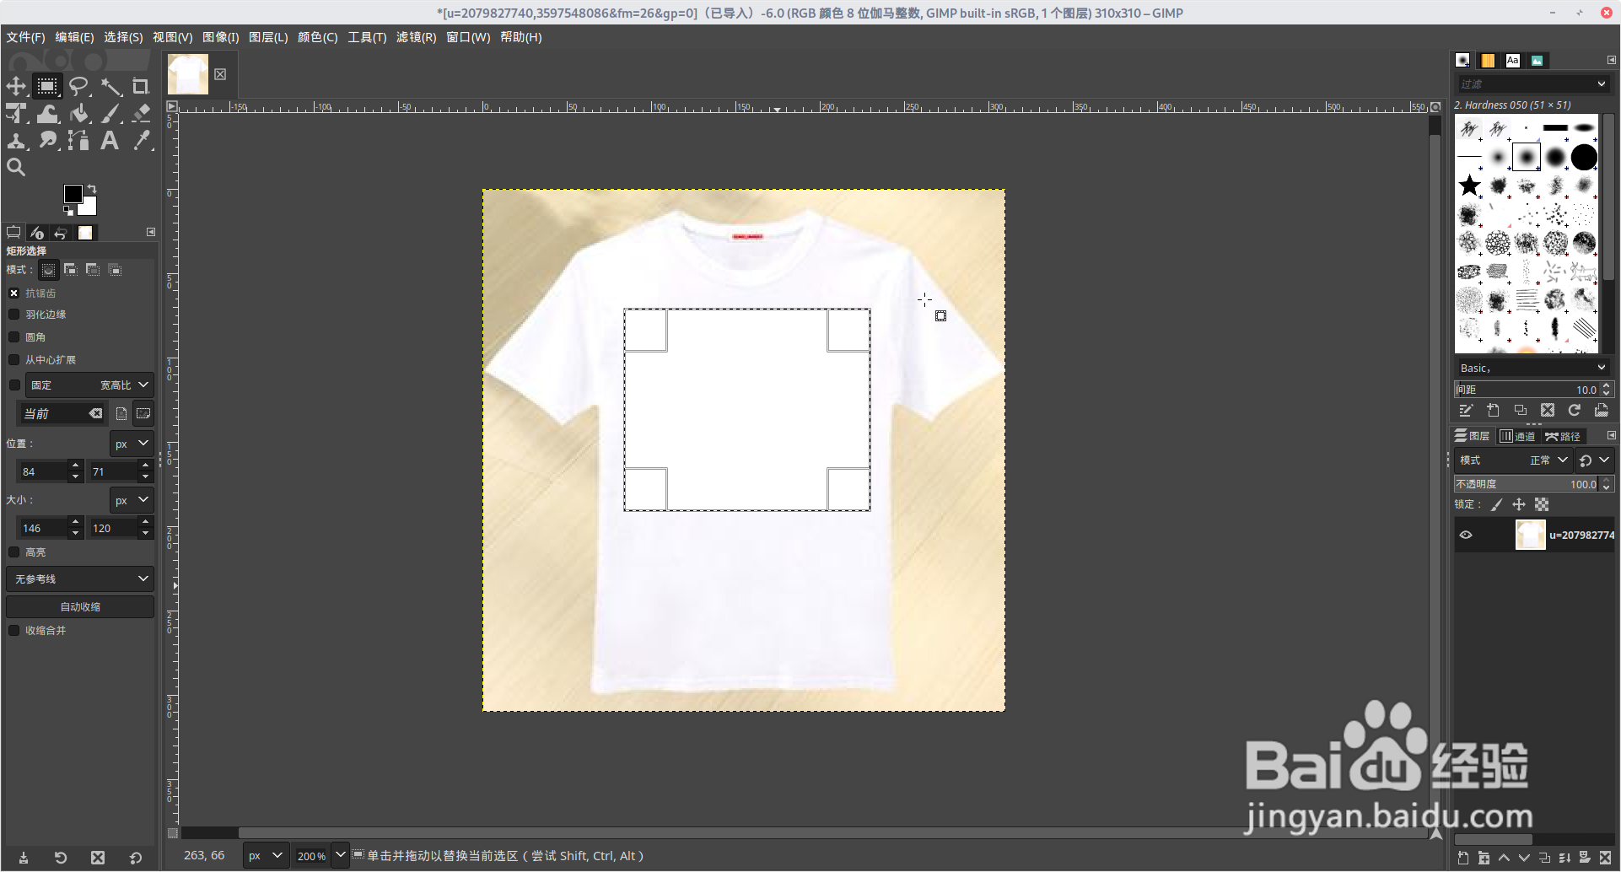Enable the 从中心扩展 expand from center checkbox
Image resolution: width=1621 pixels, height=872 pixels.
[x=14, y=360]
